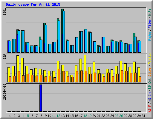Click day label 17 on the x-axis
This screenshot has height=119, width=153.
81,116
